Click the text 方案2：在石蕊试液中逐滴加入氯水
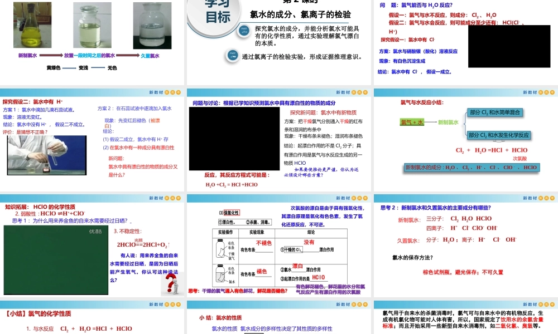This screenshot has width=558, height=334. [134, 109]
